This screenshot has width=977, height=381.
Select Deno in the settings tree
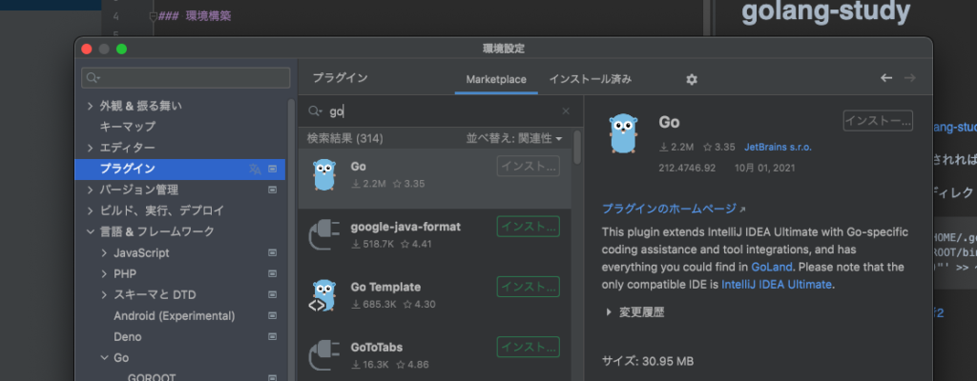click(x=128, y=337)
